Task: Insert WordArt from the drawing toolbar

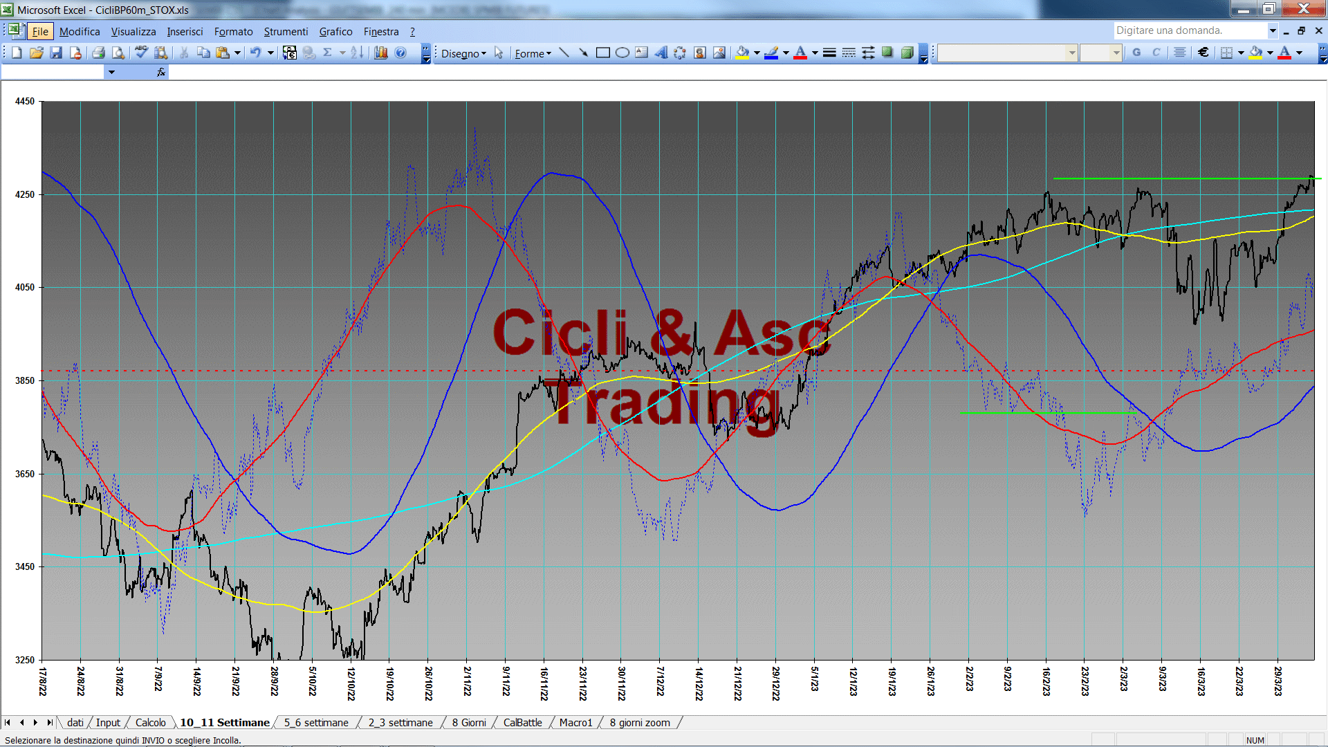Action: click(661, 53)
